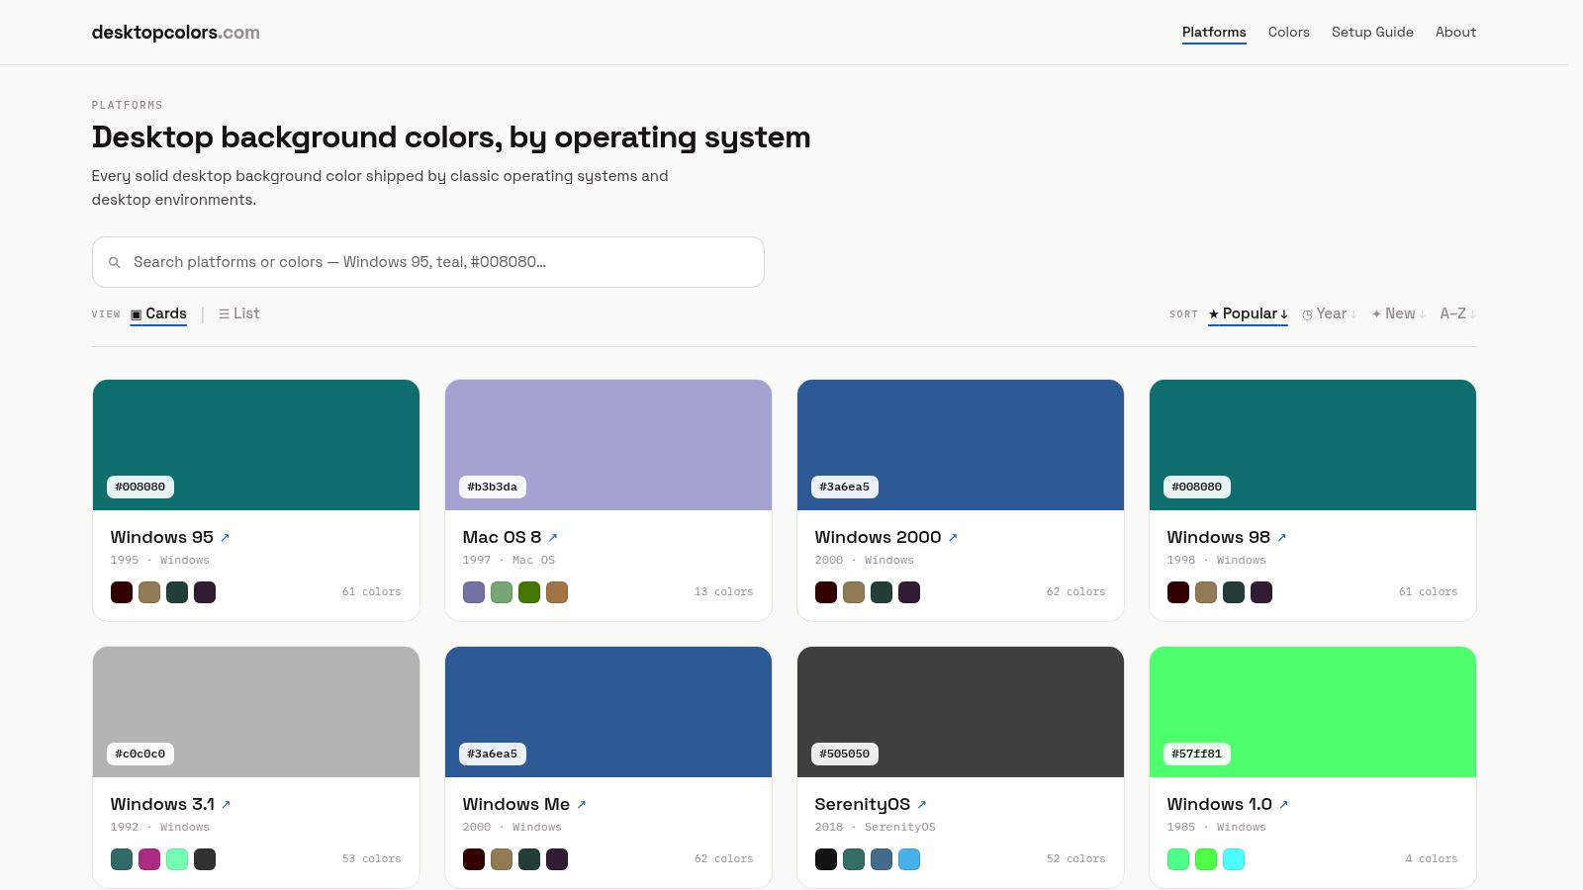Click Mac OS 8 lavender preview banner

(x=608, y=445)
